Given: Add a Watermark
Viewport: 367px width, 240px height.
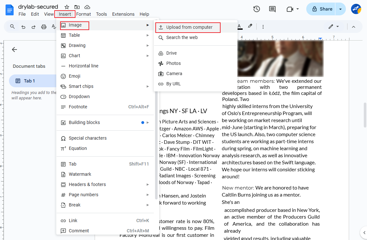Looking at the screenshot, I should tap(105, 174).
